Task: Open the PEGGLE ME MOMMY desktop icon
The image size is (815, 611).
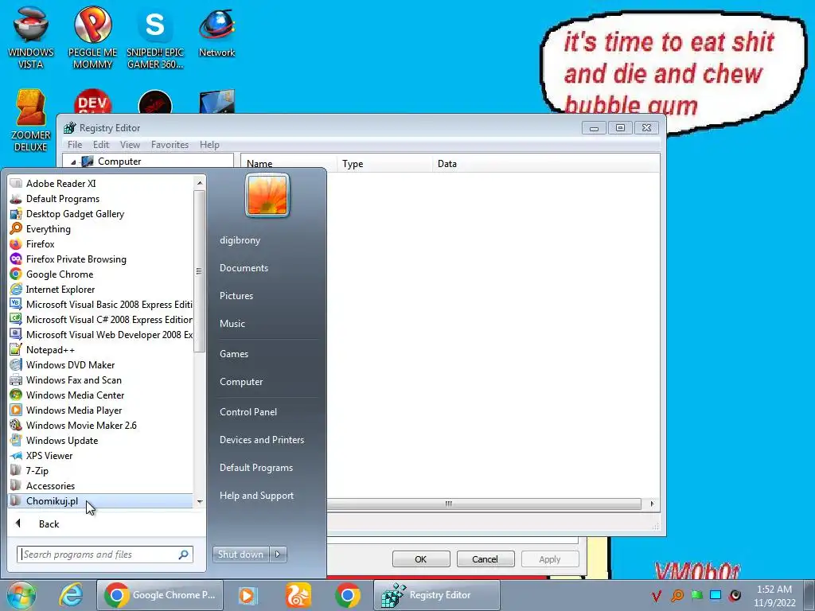Action: click(x=92, y=37)
